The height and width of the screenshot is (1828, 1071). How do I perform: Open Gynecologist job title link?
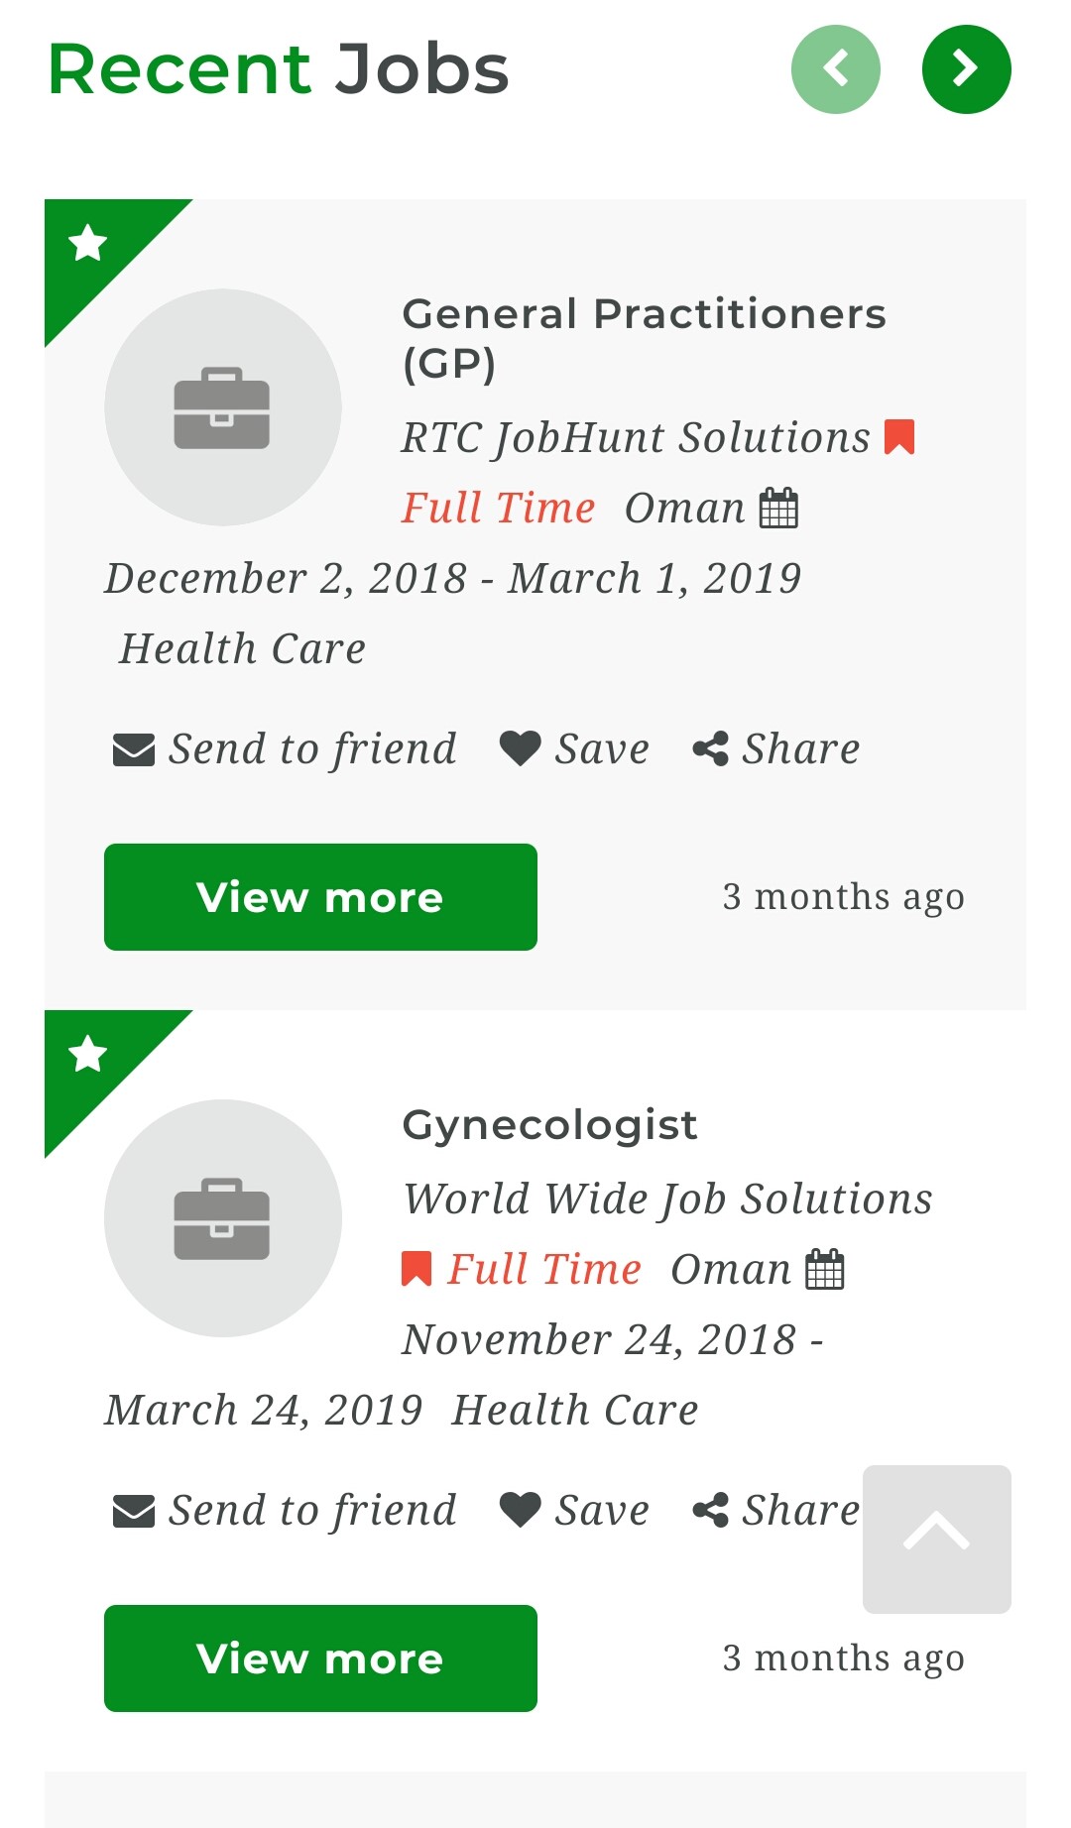pos(549,1125)
